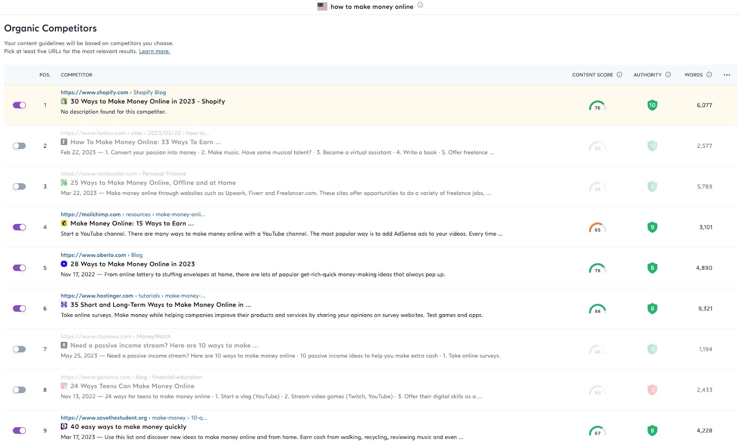
Task: Open the savethestudent.org URL link
Action: click(134, 418)
